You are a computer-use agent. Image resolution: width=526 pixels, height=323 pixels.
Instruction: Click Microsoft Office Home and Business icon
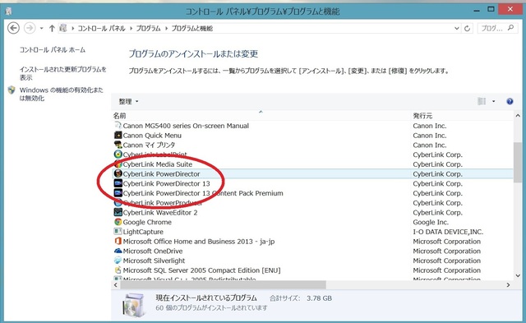pos(118,241)
